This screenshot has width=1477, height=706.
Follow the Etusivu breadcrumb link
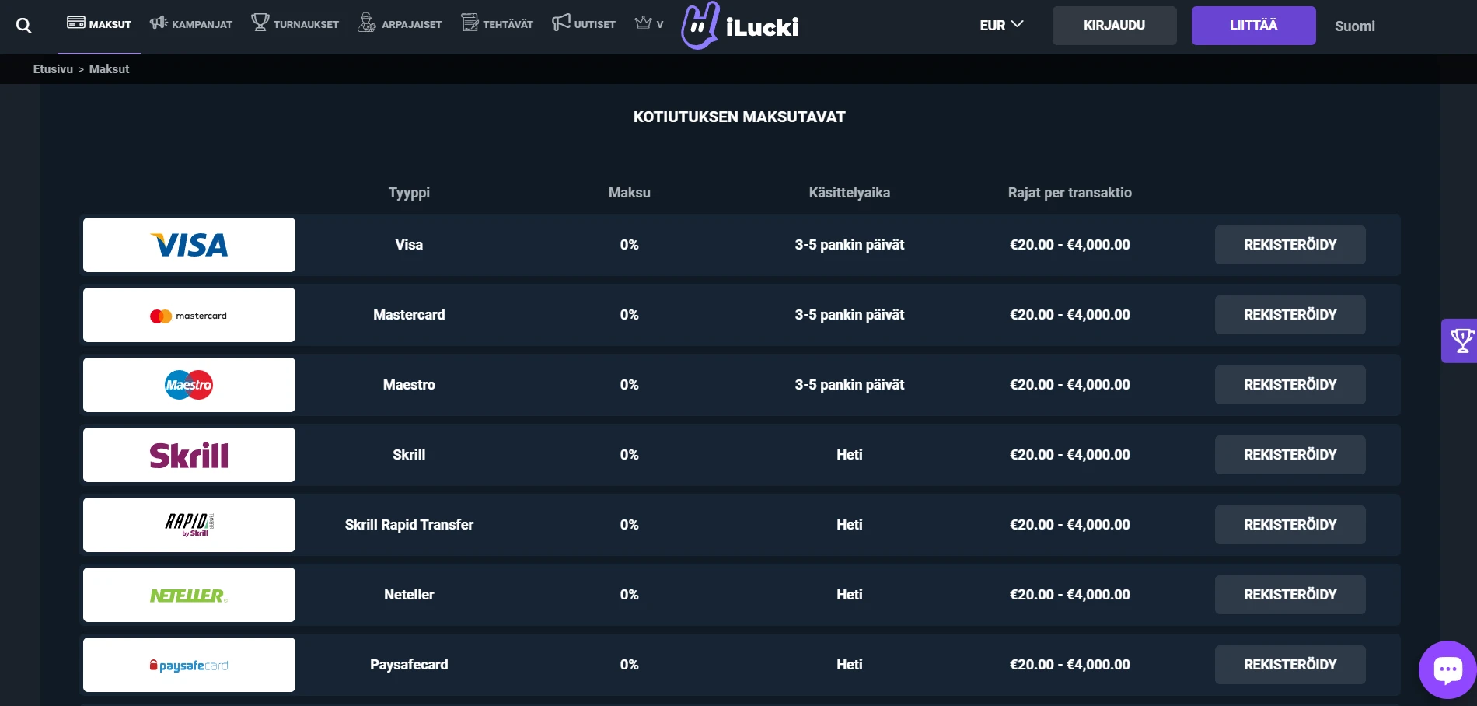point(53,69)
